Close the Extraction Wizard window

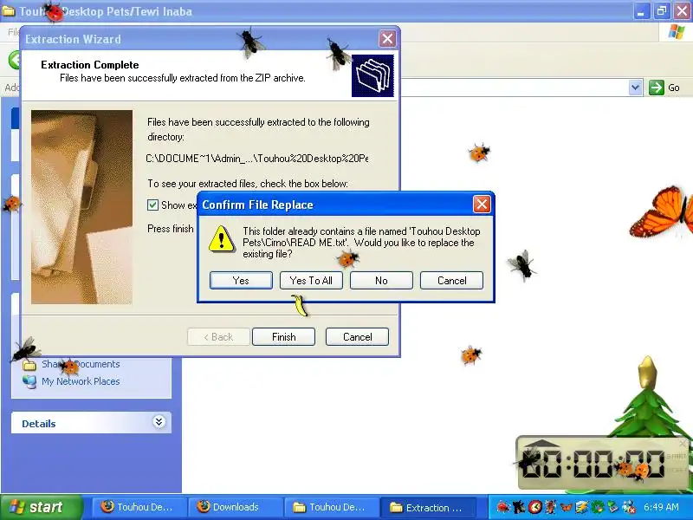pyautogui.click(x=387, y=39)
